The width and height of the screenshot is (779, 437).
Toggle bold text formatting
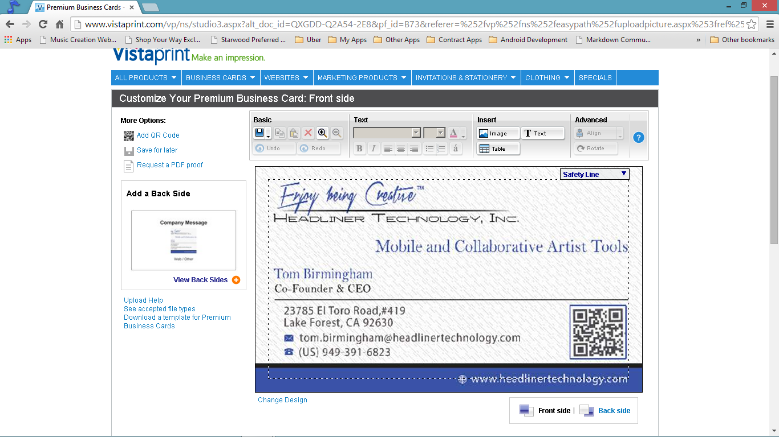[359, 149]
